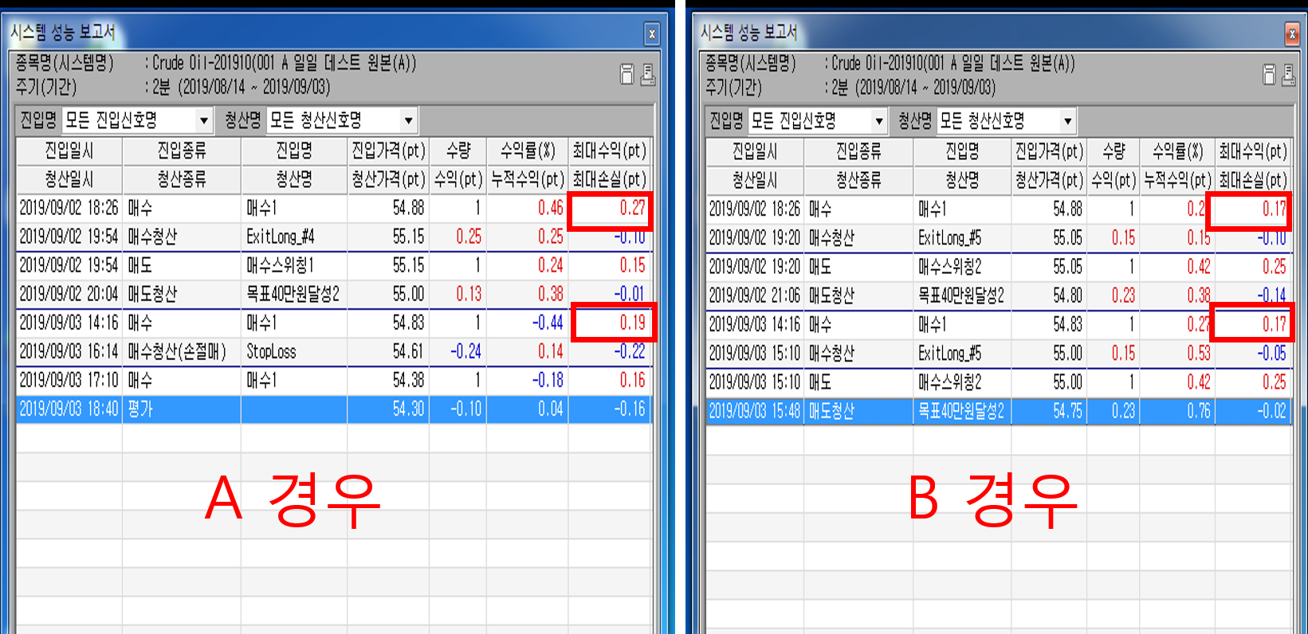Image resolution: width=1308 pixels, height=634 pixels.
Task: Click the print icon in left report window
Action: pos(648,74)
